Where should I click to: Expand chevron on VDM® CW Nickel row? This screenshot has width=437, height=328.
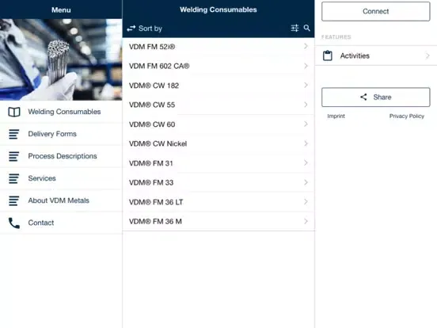(306, 143)
